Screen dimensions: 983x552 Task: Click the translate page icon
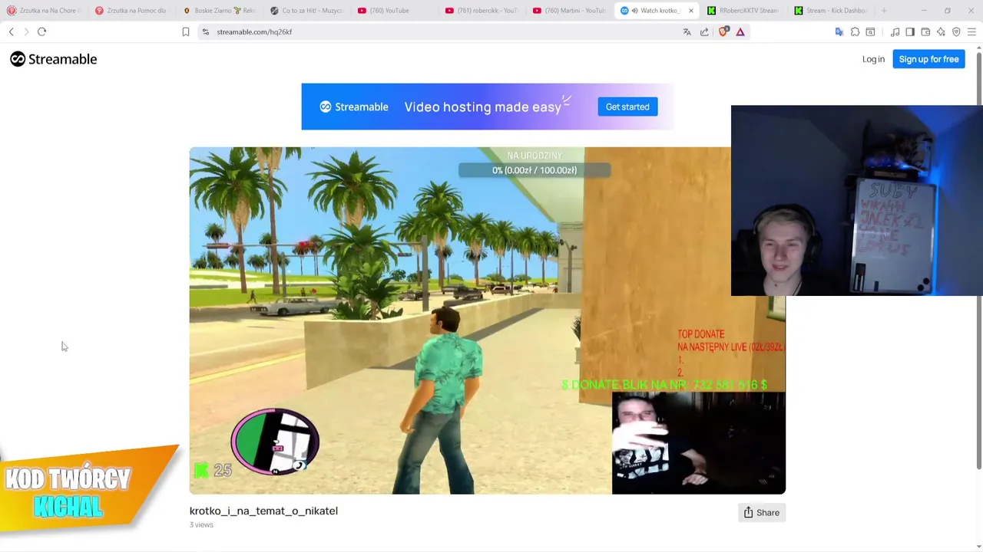(x=687, y=31)
